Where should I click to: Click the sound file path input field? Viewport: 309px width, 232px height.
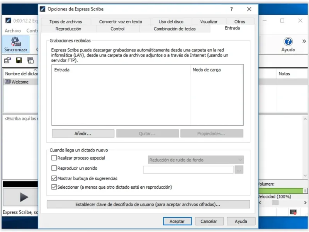(x=188, y=170)
